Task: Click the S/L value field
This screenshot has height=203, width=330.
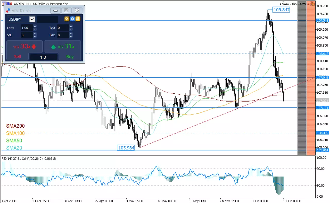Action: (27, 35)
